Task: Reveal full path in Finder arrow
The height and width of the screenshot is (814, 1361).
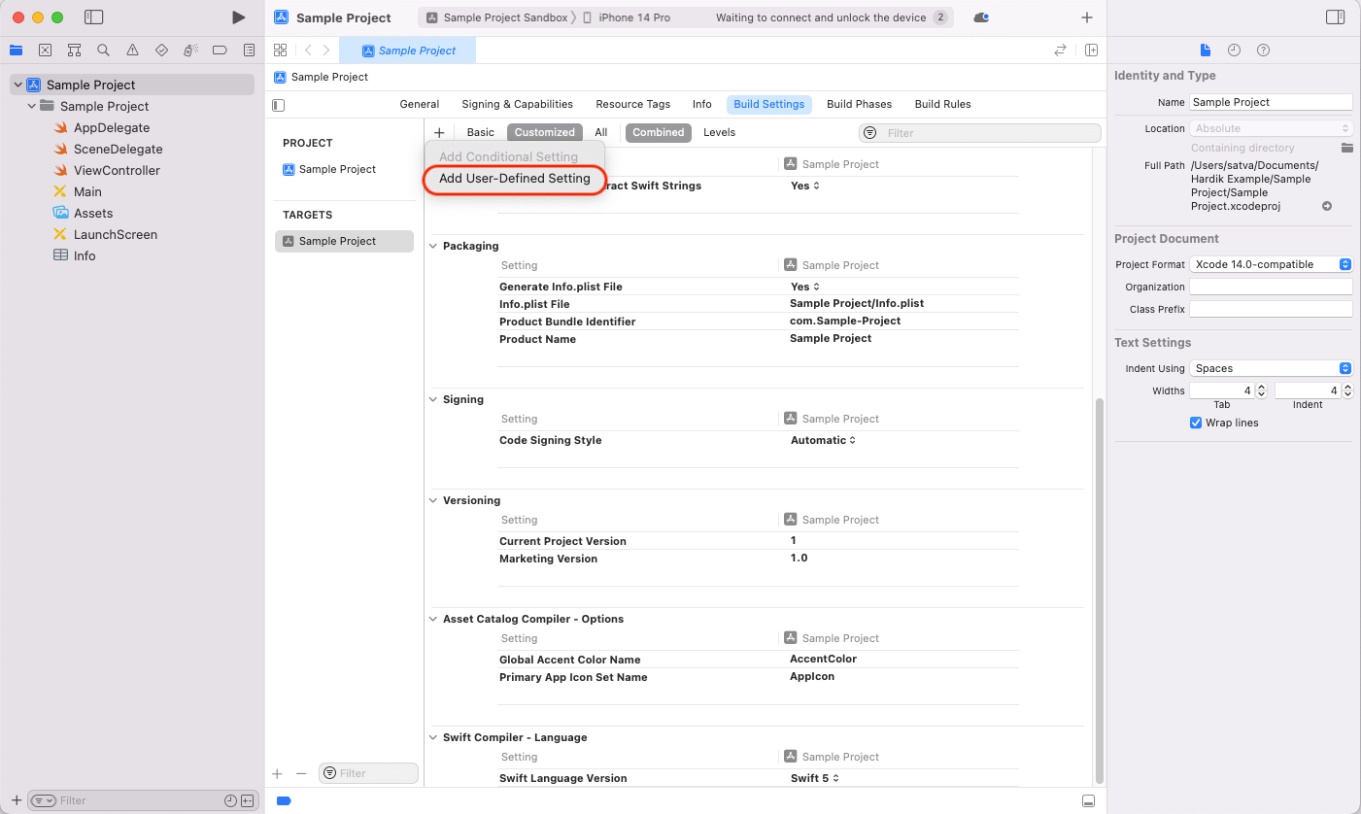Action: coord(1327,206)
